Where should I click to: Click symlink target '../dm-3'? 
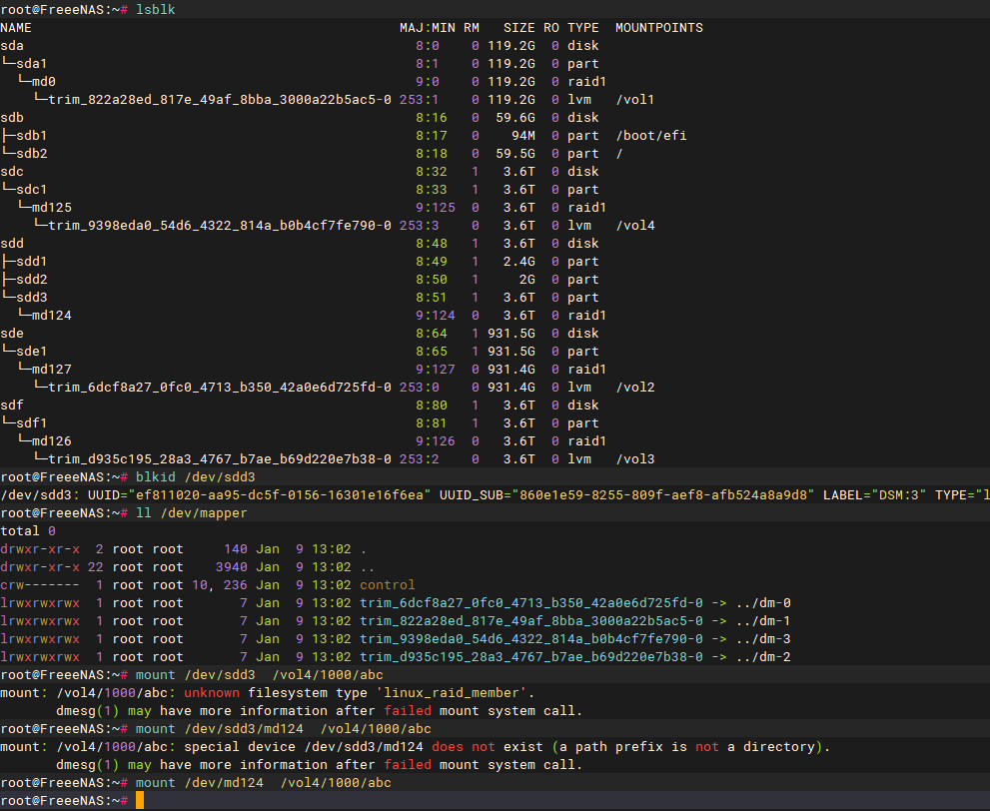tap(762, 638)
